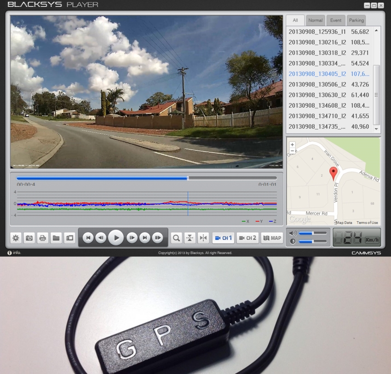This screenshot has width=391, height=374.
Task: Click the Map Data link
Action: [x=344, y=223]
